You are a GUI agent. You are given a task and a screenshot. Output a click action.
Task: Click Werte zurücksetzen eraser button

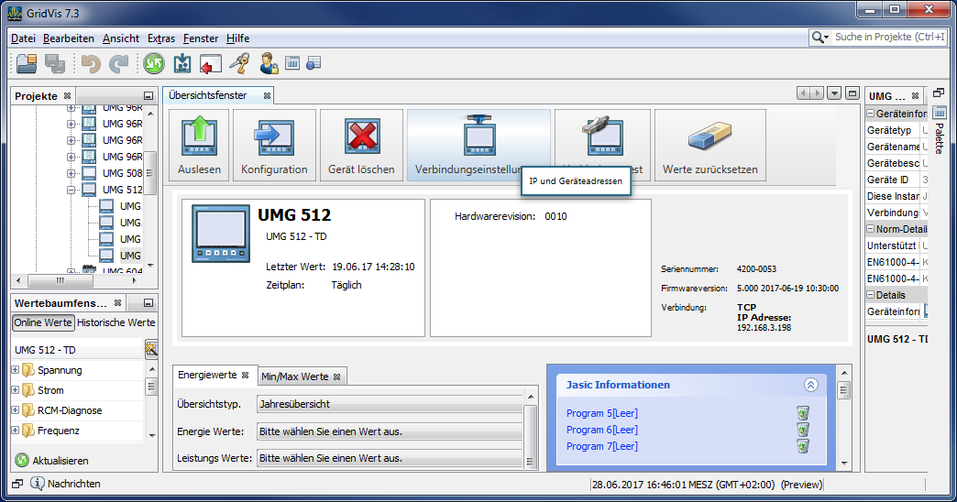709,145
